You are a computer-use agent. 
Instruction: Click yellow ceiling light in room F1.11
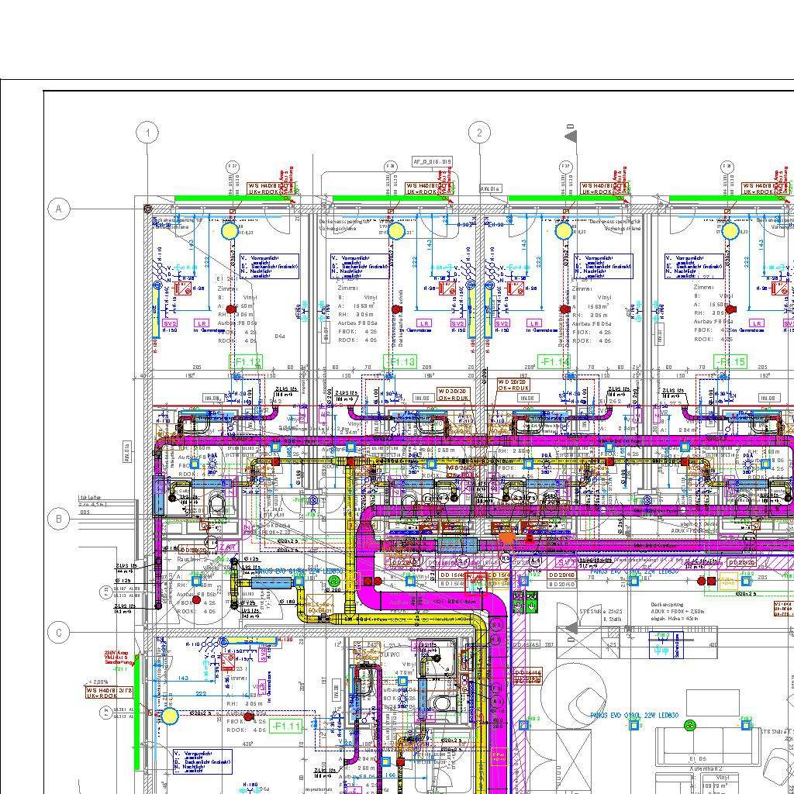coord(169,716)
